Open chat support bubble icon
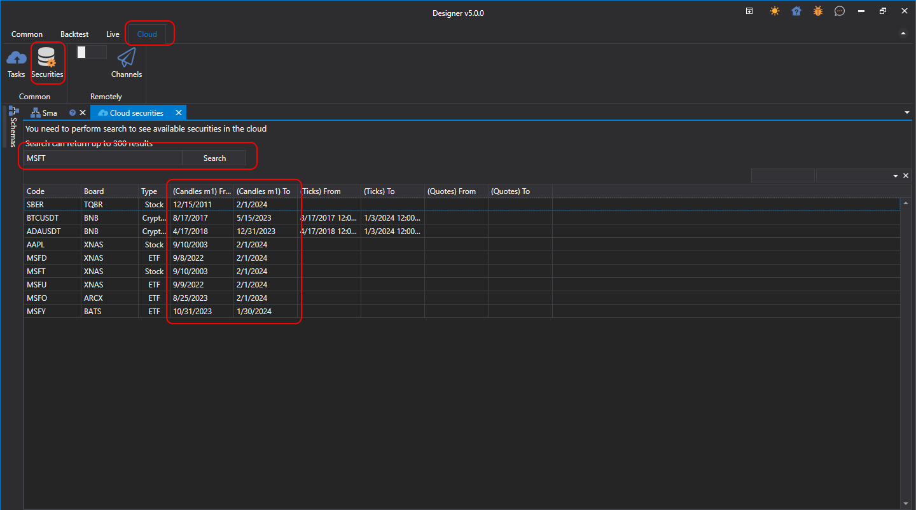The height and width of the screenshot is (510, 916). (x=839, y=11)
